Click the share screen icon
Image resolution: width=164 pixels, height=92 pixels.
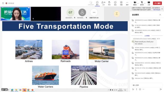[x=149, y=3]
